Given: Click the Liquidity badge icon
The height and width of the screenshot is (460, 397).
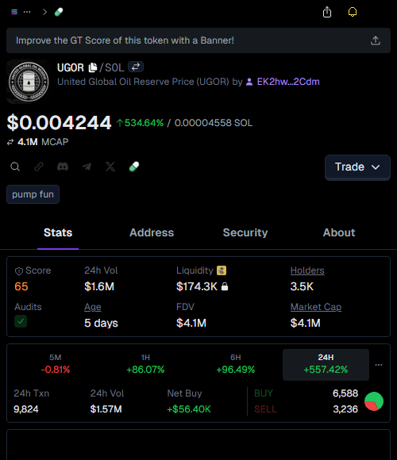Looking at the screenshot, I should click(222, 270).
